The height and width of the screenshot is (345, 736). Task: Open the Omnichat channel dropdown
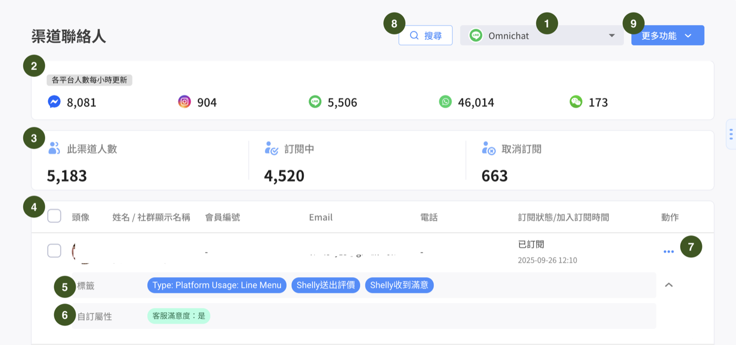pyautogui.click(x=542, y=35)
